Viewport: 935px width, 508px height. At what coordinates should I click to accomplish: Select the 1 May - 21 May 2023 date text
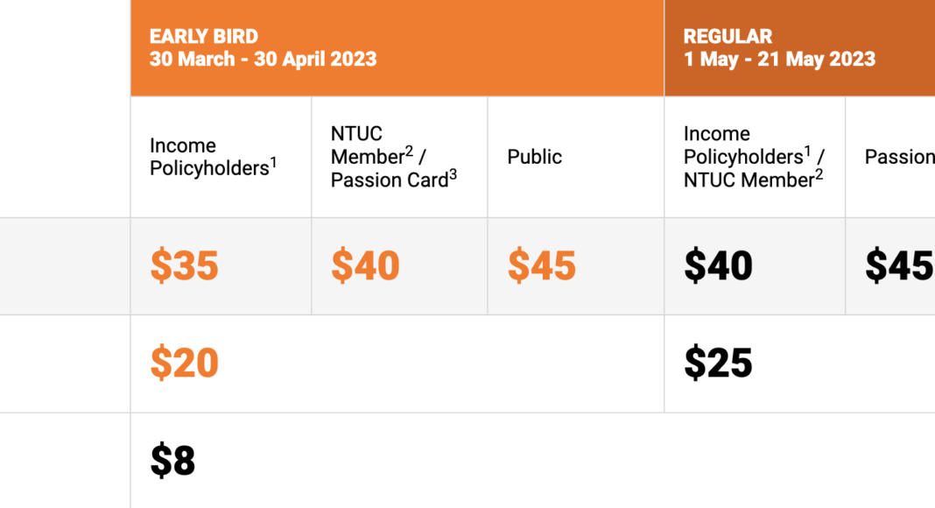click(779, 60)
